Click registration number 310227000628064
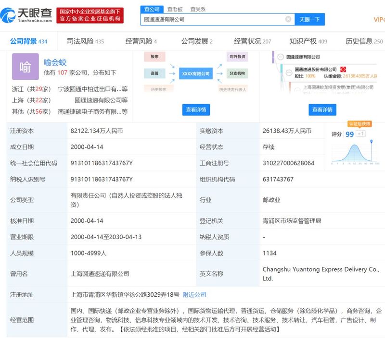This screenshot has height=338, width=385. (288, 163)
